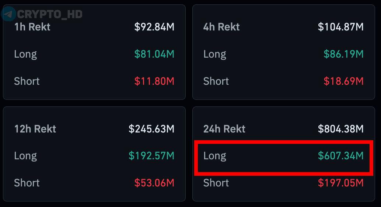The width and height of the screenshot is (381, 207).
Task: Click the Telegram logo icon
Action: [x=8, y=14]
